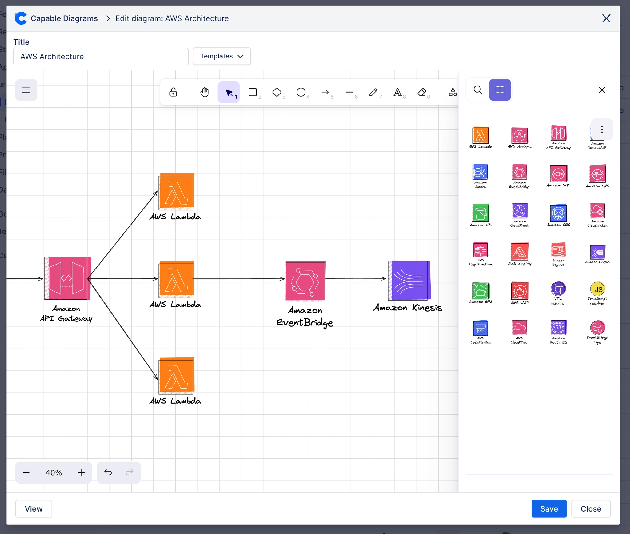Screen dimensions: 630x534
Task: Open the library search tab
Action: pyautogui.click(x=478, y=90)
